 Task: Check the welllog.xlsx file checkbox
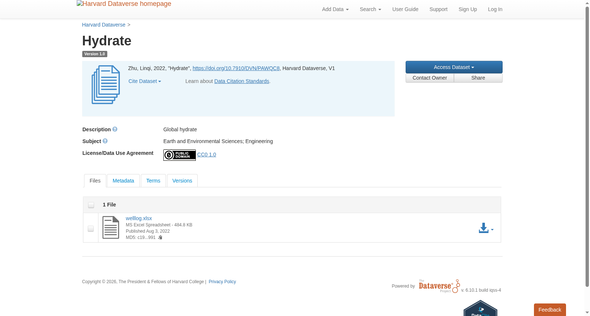point(91,229)
